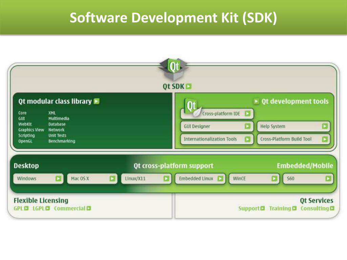Click the Database module text
This screenshot has width=347, height=260.
tap(57, 124)
